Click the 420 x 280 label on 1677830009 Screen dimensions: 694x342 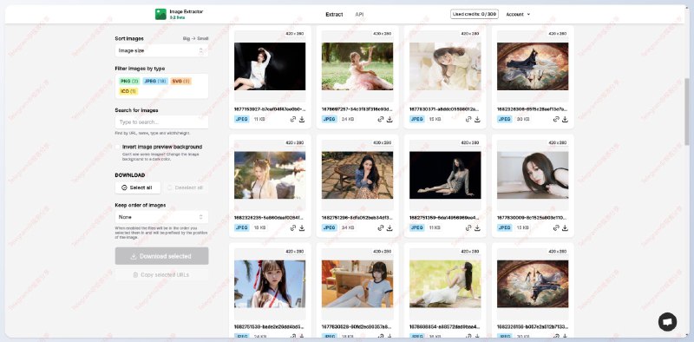[x=557, y=142]
